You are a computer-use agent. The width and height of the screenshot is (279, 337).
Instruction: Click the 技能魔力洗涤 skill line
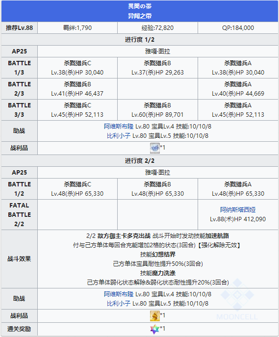pyautogui.click(x=158, y=273)
